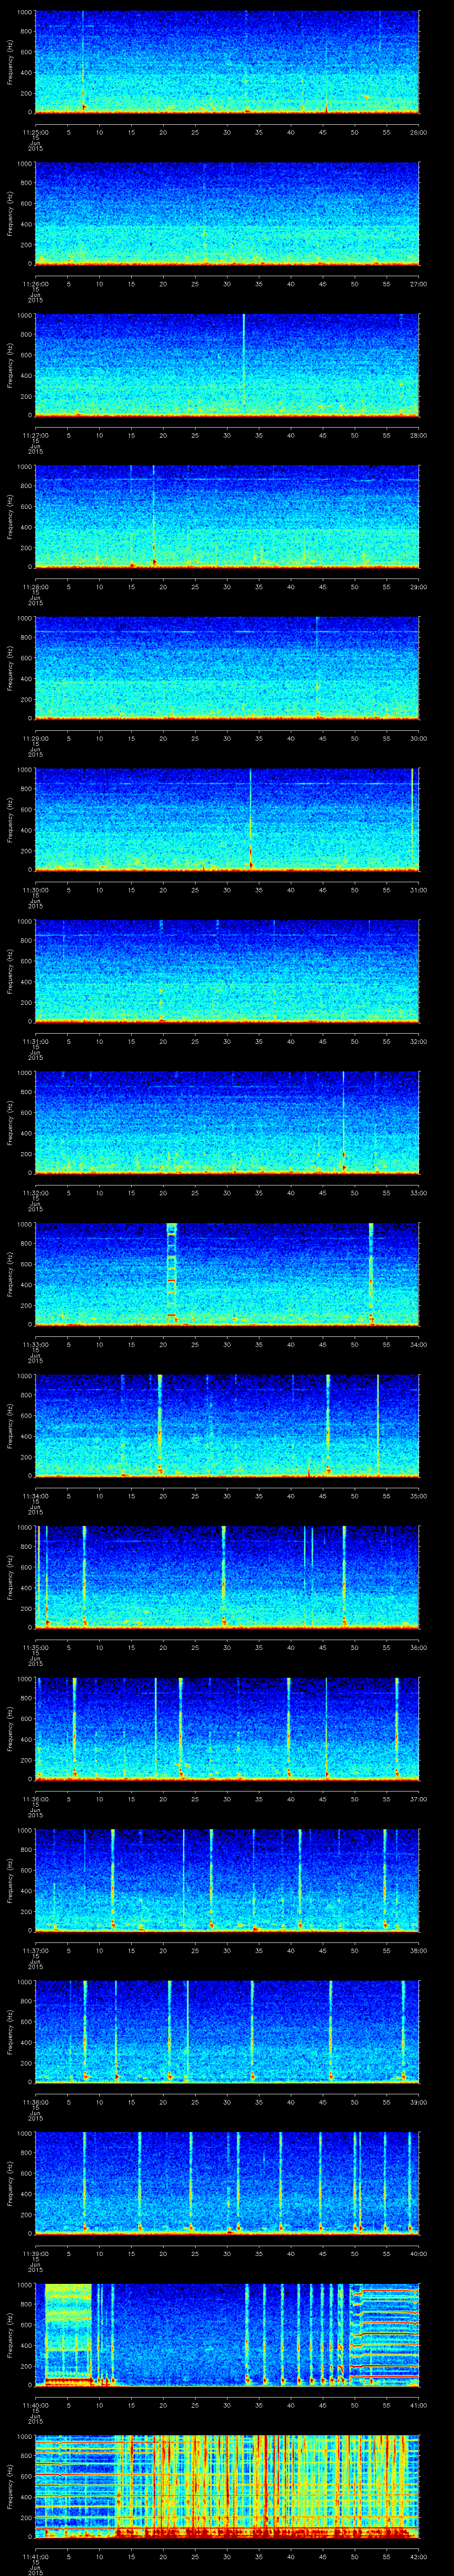Pick the 11:33:00 time axis label

[x=35, y=1344]
